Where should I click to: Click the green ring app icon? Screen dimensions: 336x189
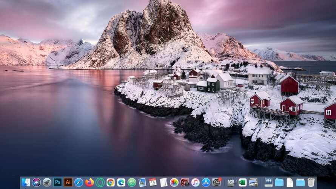(100, 182)
